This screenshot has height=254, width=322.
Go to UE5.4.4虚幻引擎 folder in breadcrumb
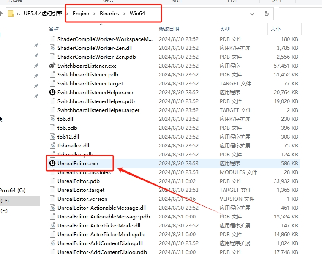coord(43,14)
